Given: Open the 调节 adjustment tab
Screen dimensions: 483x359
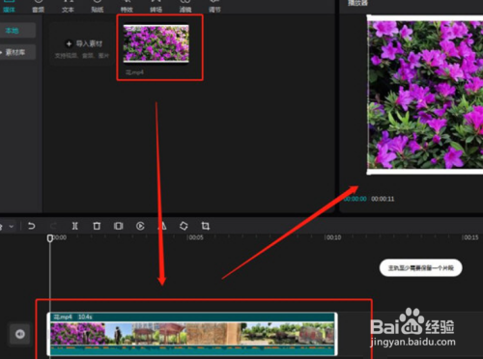Looking at the screenshot, I should (x=214, y=7).
